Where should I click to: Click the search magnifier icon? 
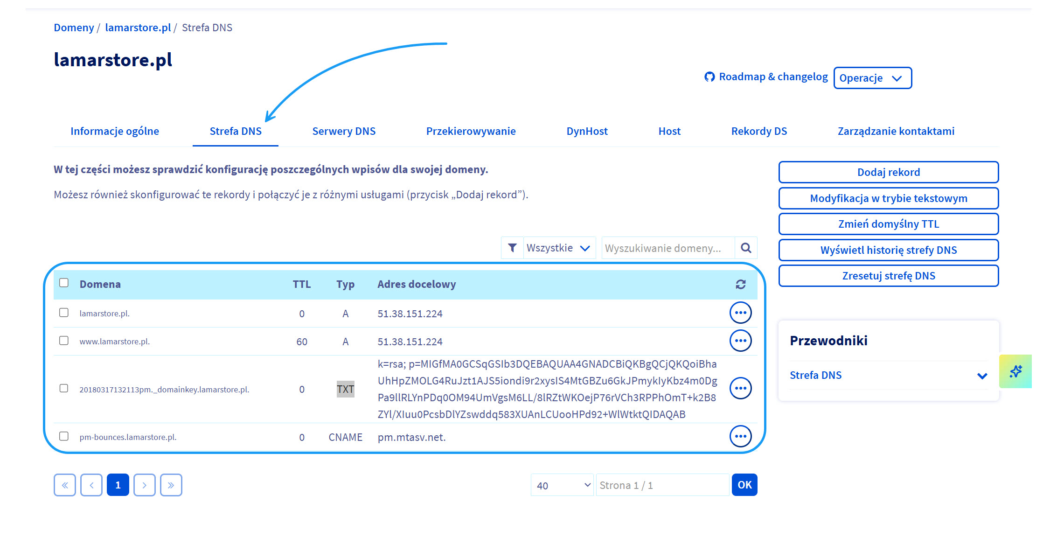[746, 248]
